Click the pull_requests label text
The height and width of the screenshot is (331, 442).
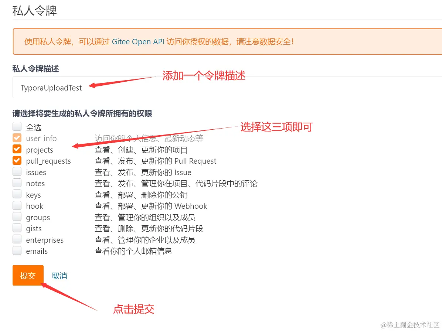pos(48,161)
